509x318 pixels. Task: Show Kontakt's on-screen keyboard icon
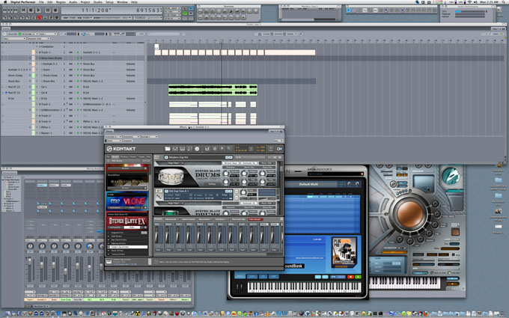(183, 149)
